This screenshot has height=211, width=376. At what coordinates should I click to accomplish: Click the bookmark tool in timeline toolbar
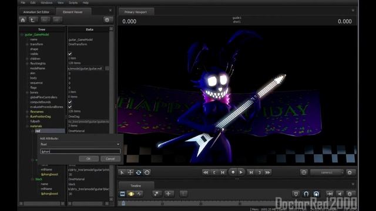click(x=157, y=194)
